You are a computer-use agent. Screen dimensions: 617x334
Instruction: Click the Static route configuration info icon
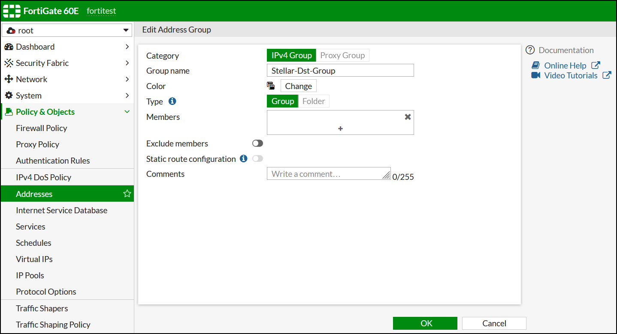[243, 159]
